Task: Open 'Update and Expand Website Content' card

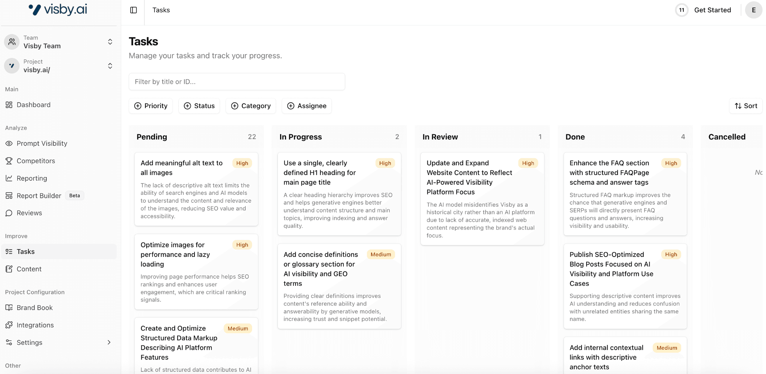Action: (482, 199)
